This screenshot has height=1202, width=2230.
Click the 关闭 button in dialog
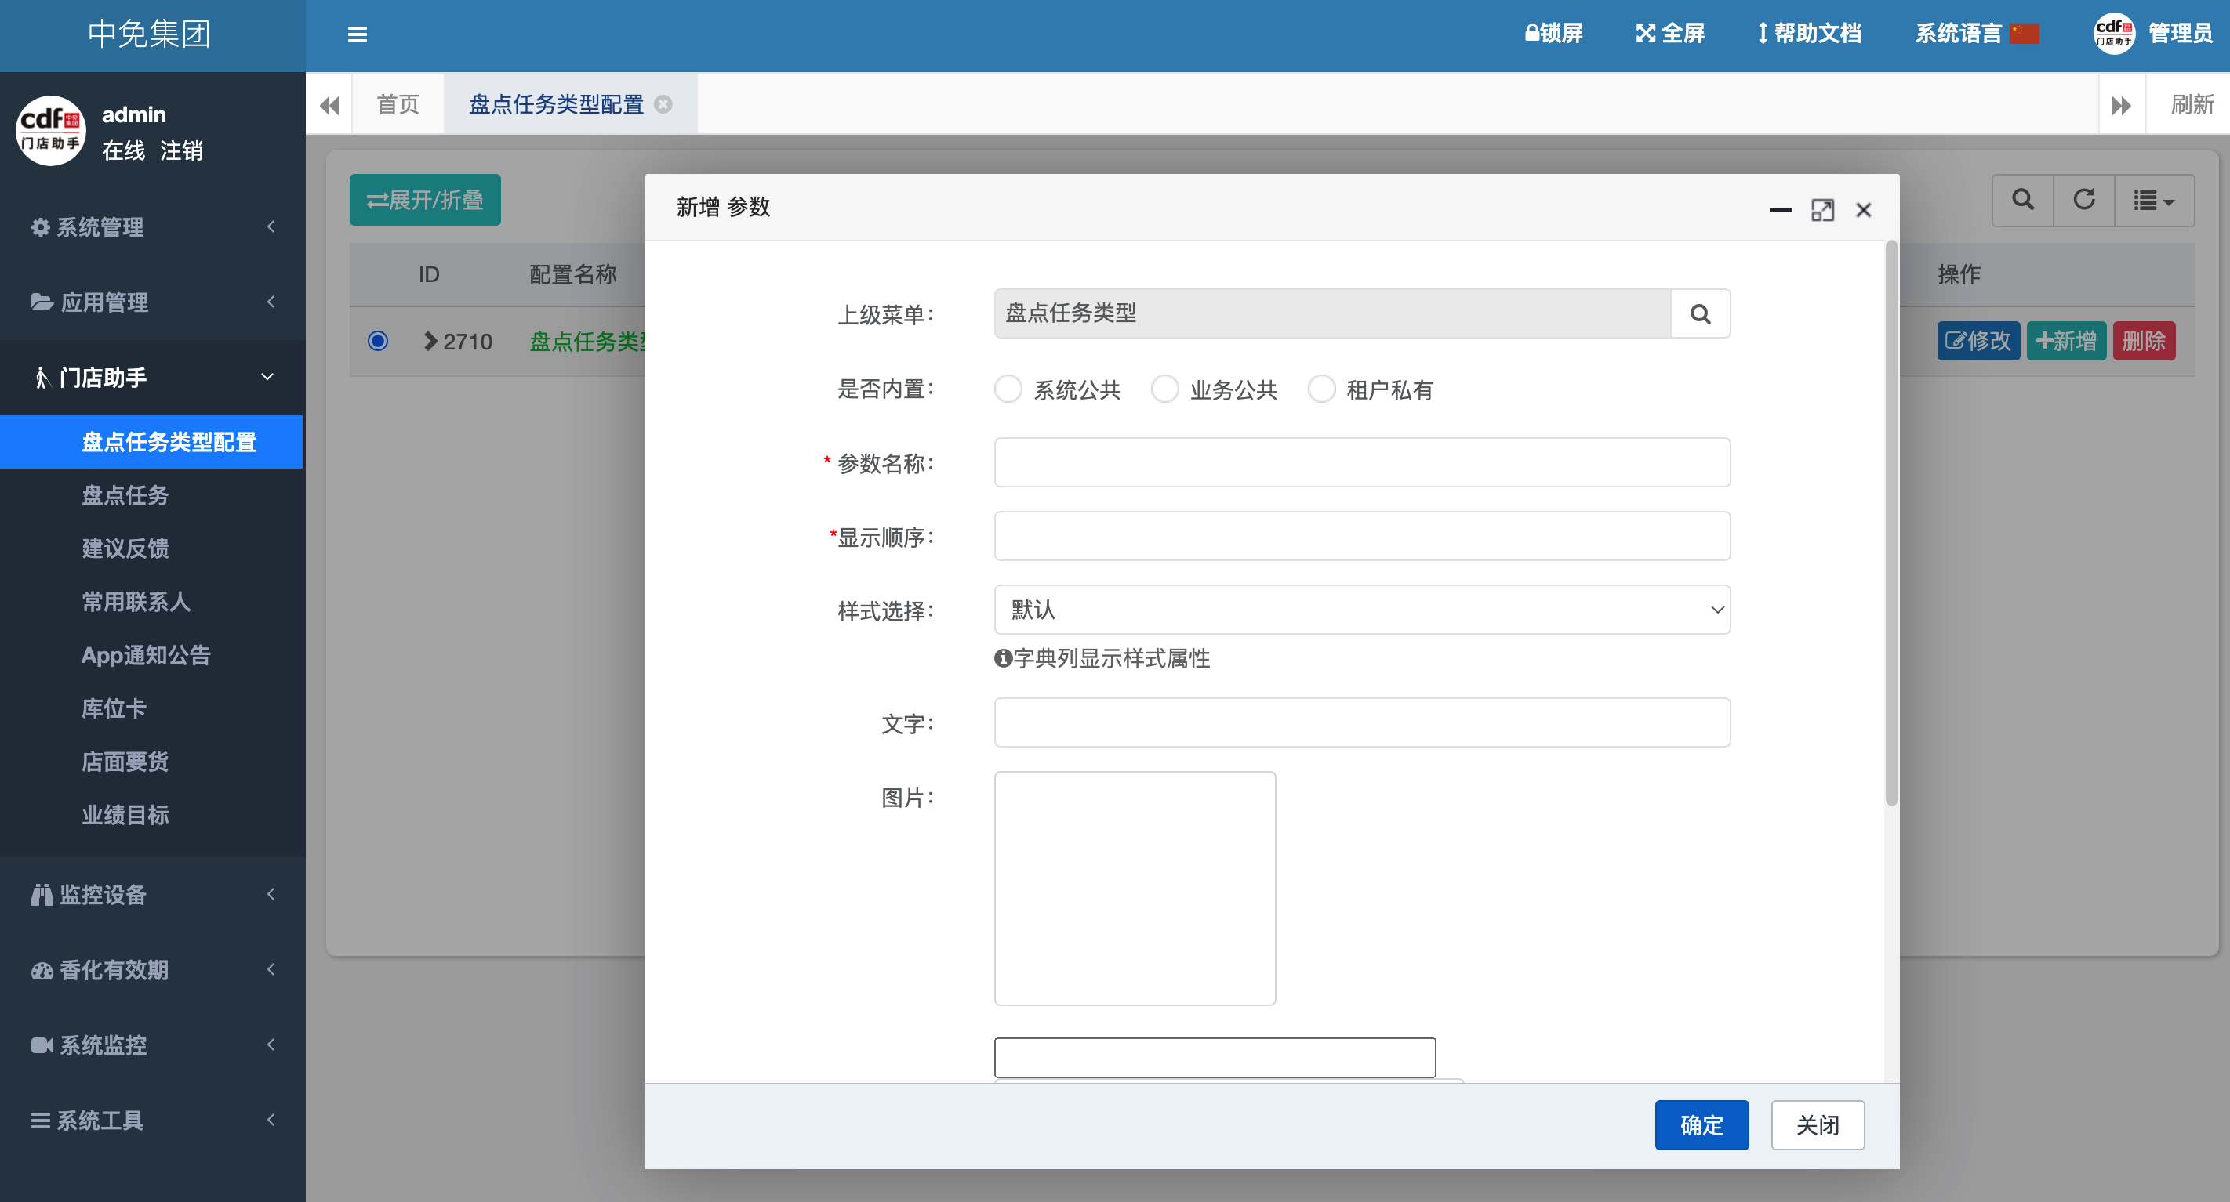(x=1817, y=1125)
